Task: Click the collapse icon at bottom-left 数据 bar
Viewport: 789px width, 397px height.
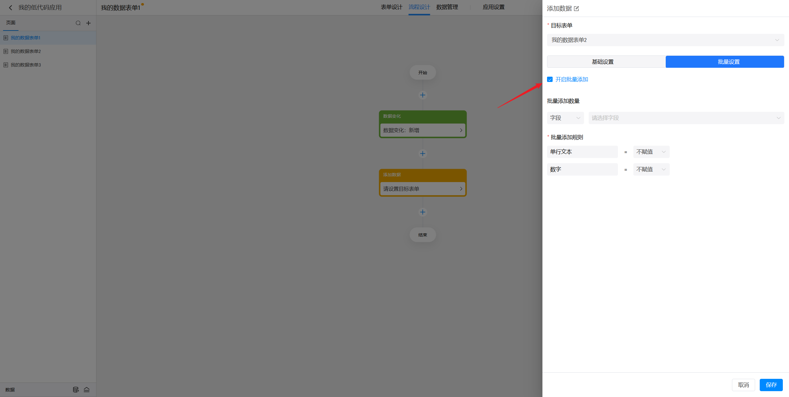Action: click(x=87, y=390)
